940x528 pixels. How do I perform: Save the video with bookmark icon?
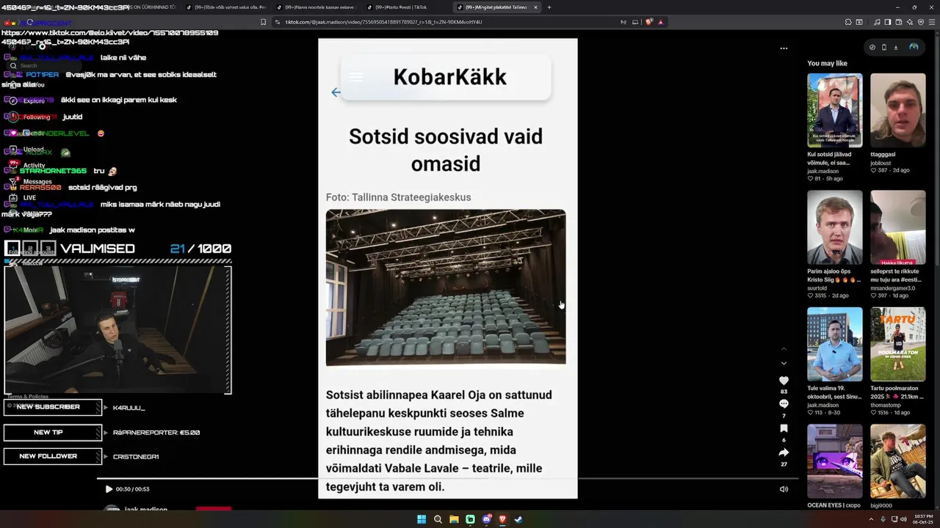click(x=784, y=428)
